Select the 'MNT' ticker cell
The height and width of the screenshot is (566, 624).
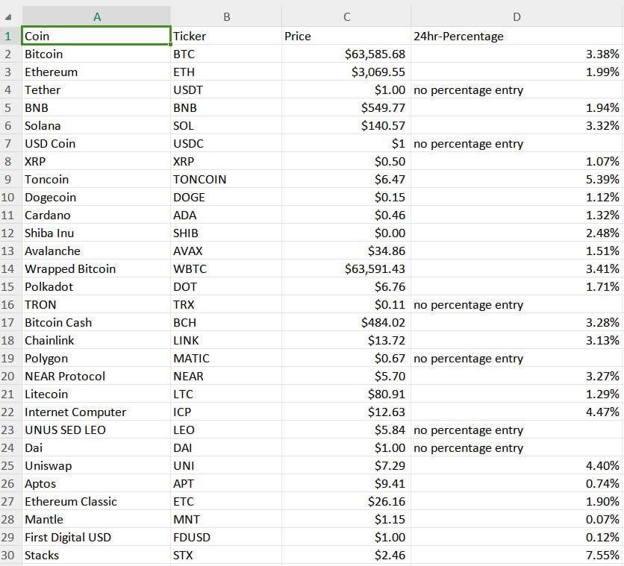tap(226, 519)
